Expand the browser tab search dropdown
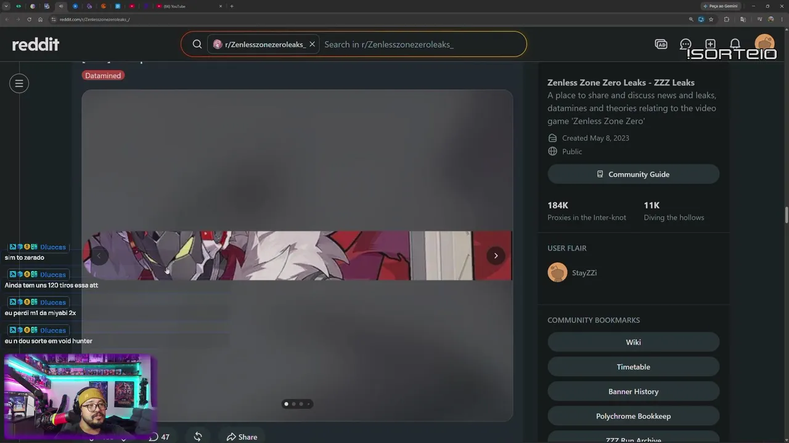 7,6
